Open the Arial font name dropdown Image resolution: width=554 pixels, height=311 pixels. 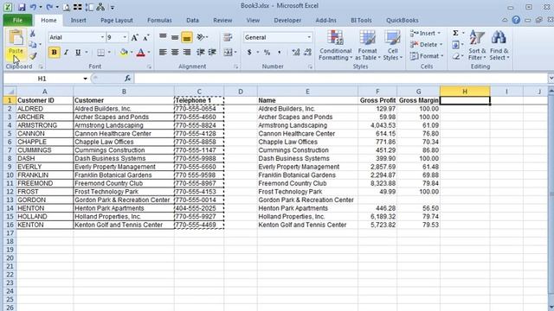102,37
